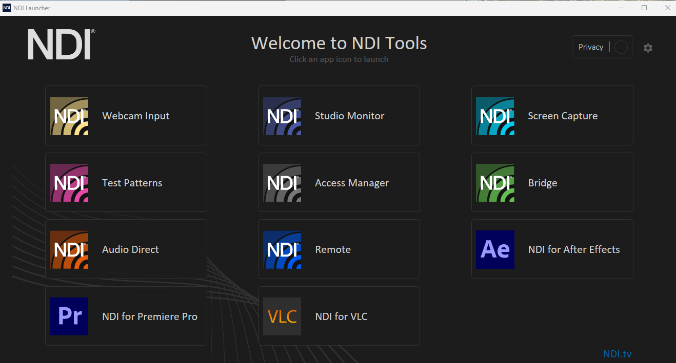Screen dimensions: 676x363
Task: Click the "NDI for After Effects" label
Action: (573, 249)
